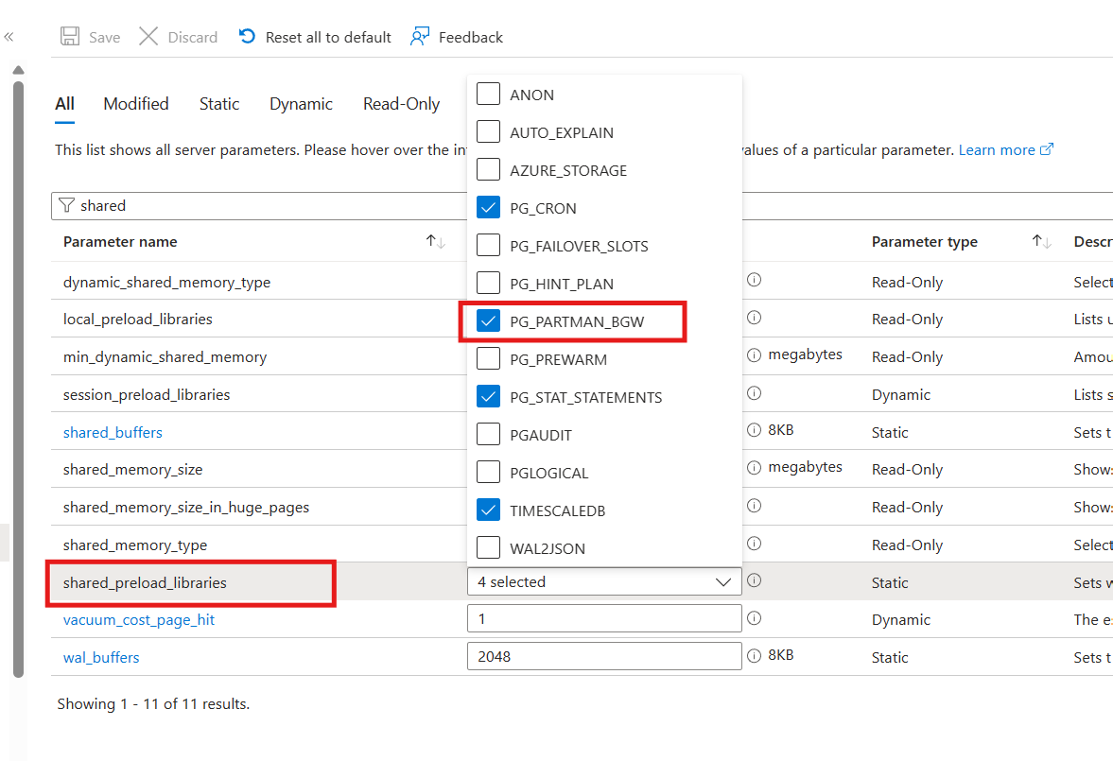Sort the Parameter type column
The width and height of the screenshot is (1113, 761).
click(1040, 241)
